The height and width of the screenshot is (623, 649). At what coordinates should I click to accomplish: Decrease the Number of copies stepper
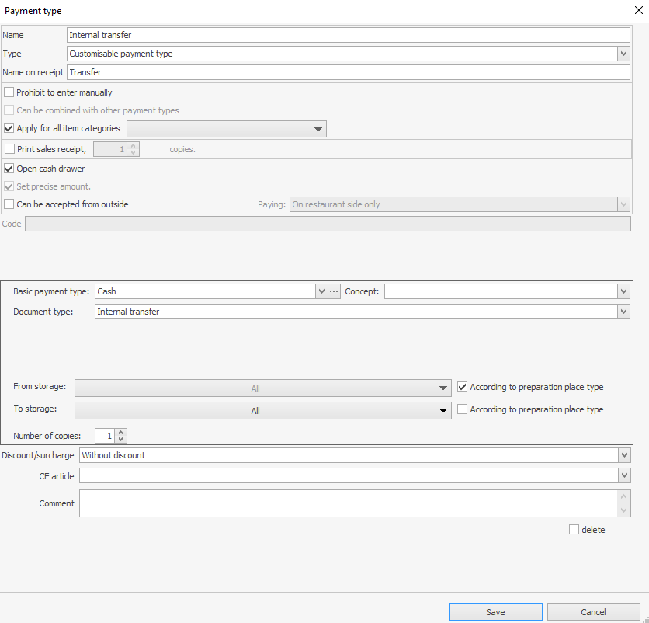(x=120, y=440)
